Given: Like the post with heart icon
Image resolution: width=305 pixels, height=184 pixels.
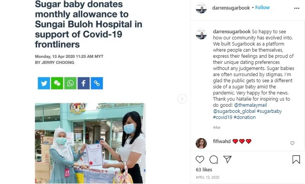Looking at the screenshot, I should [x=200, y=160].
